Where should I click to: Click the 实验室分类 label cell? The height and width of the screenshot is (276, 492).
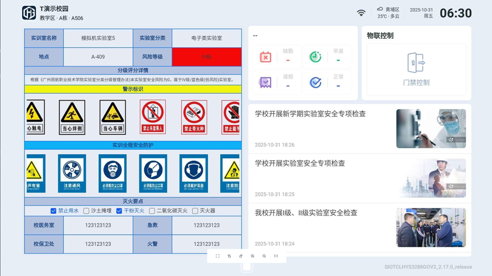coord(153,38)
